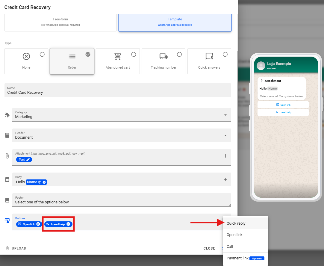The width and height of the screenshot is (324, 266).
Task: Choose Open link from the menu
Action: pos(234,235)
